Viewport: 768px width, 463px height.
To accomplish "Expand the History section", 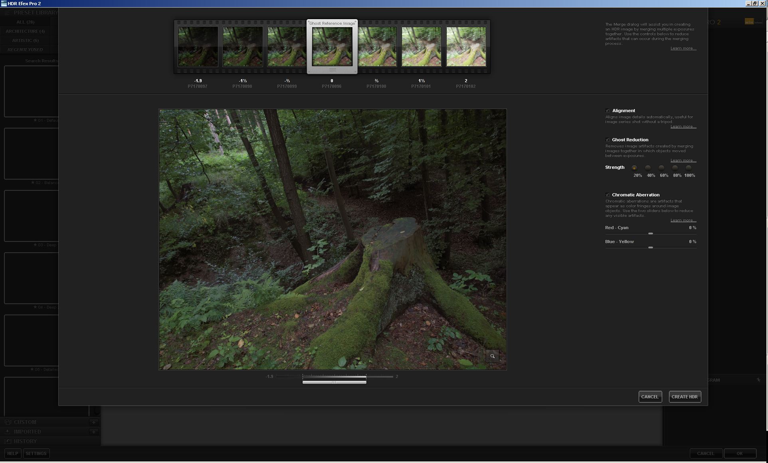I will 25,441.
